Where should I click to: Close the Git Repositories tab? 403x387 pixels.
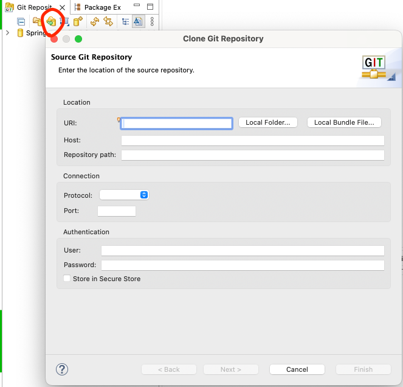coord(62,7)
